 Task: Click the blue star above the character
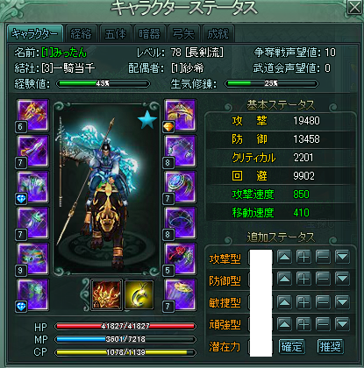click(x=147, y=119)
